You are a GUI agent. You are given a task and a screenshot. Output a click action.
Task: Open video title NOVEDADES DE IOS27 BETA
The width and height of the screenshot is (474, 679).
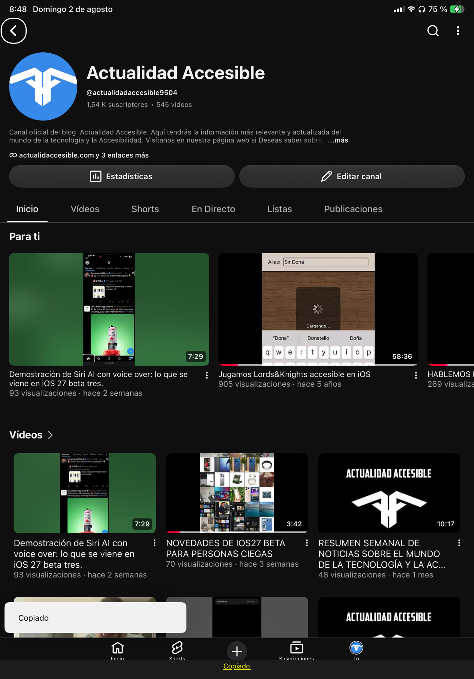point(226,548)
